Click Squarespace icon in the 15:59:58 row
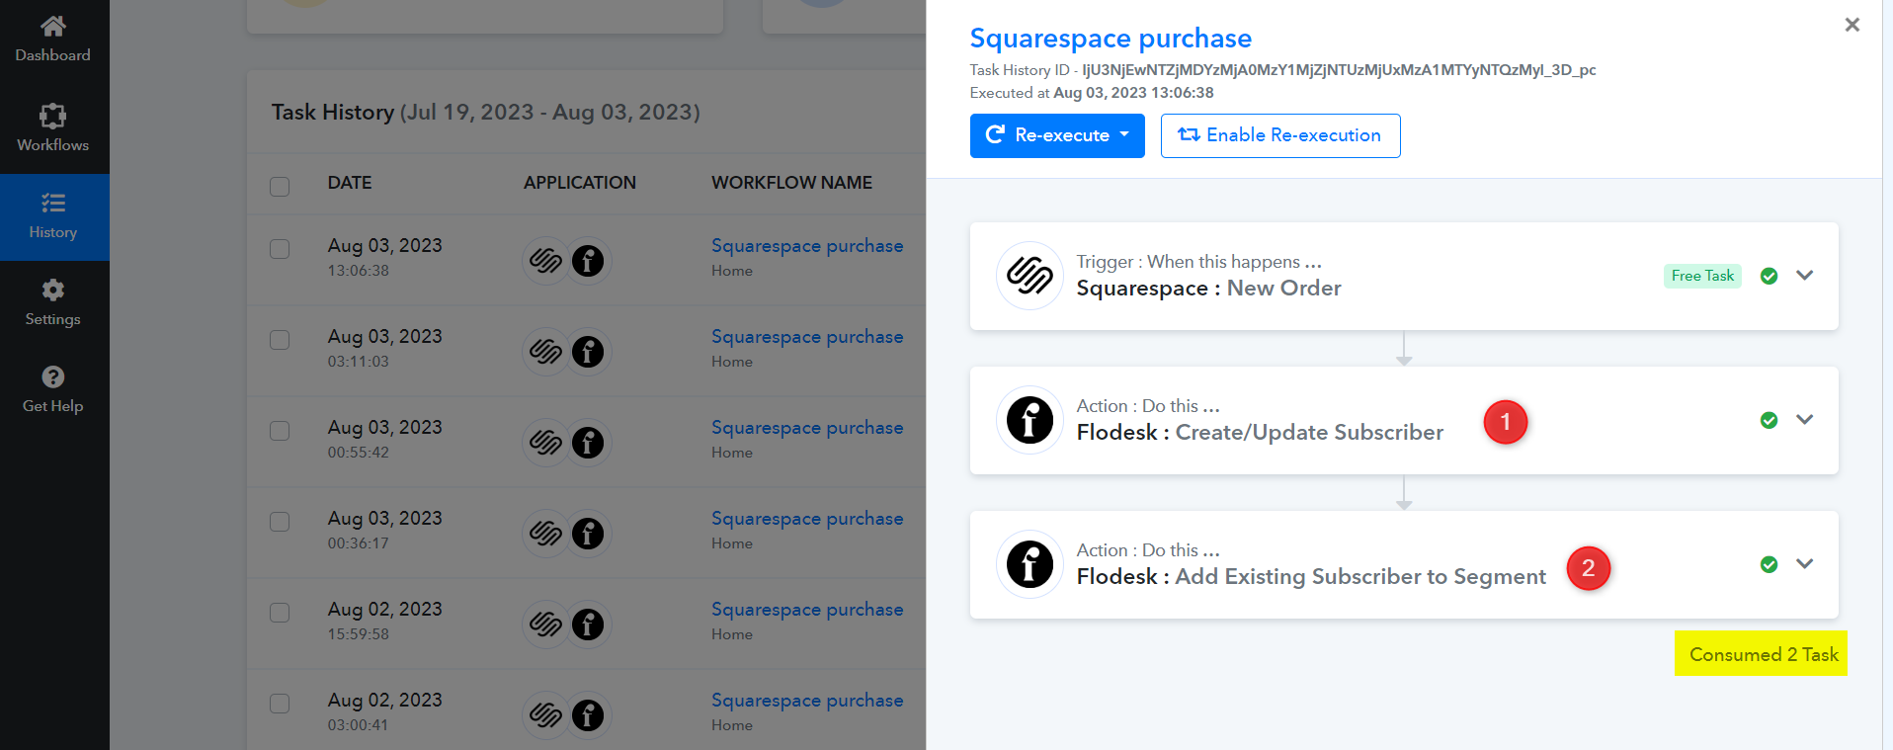 point(545,625)
